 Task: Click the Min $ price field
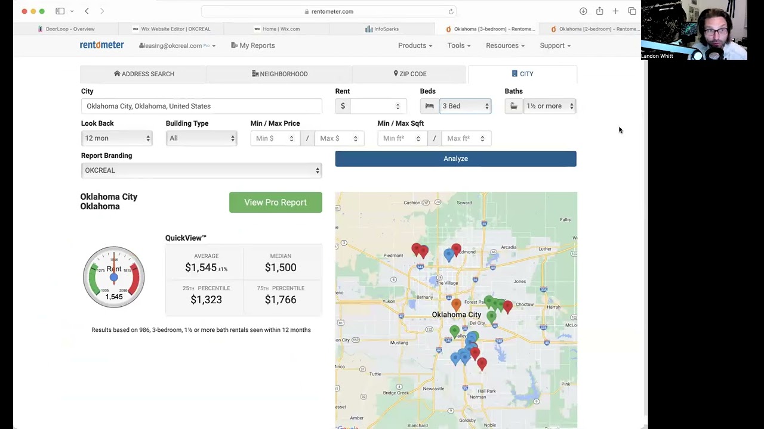pyautogui.click(x=274, y=138)
